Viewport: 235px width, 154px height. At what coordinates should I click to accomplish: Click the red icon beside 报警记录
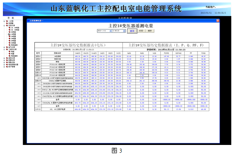pos(7,60)
